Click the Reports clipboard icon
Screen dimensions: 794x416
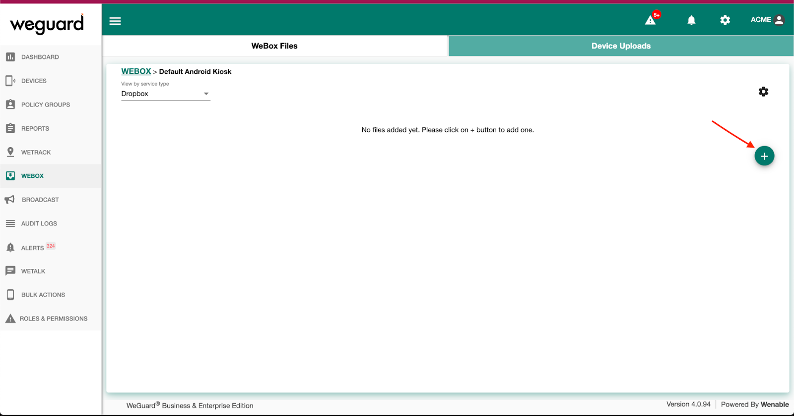click(x=10, y=128)
